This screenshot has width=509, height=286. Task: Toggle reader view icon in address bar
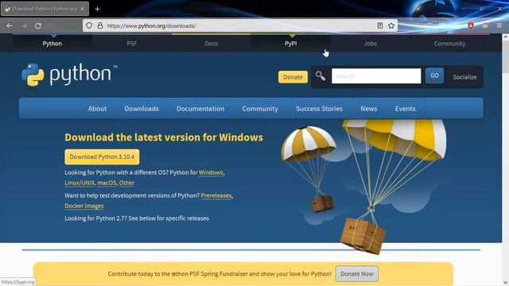(x=380, y=25)
